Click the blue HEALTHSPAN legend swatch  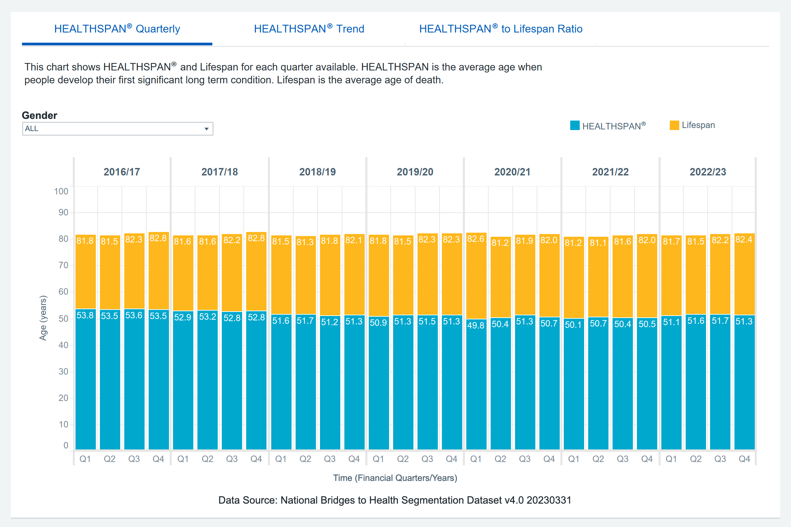575,125
